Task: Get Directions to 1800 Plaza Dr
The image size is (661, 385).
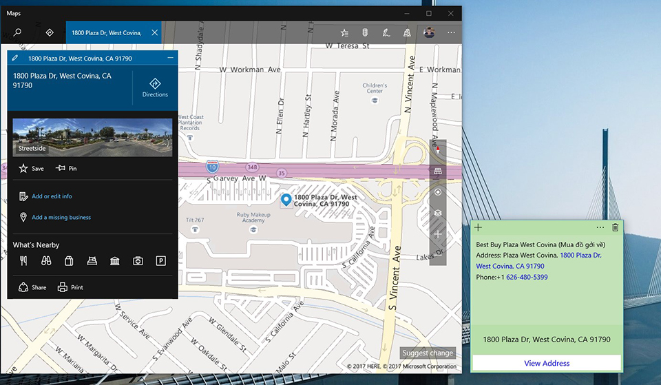Action: pyautogui.click(x=155, y=87)
